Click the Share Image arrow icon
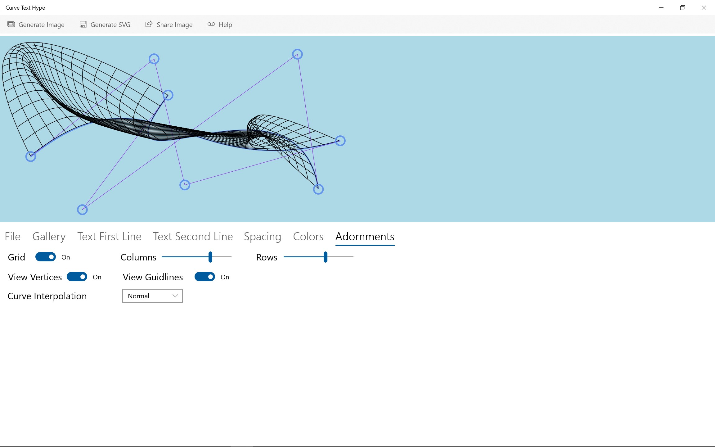715x447 pixels. [149, 24]
